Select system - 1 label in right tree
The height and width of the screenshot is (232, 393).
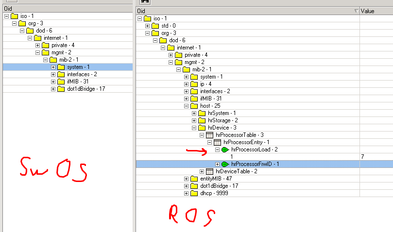point(211,77)
